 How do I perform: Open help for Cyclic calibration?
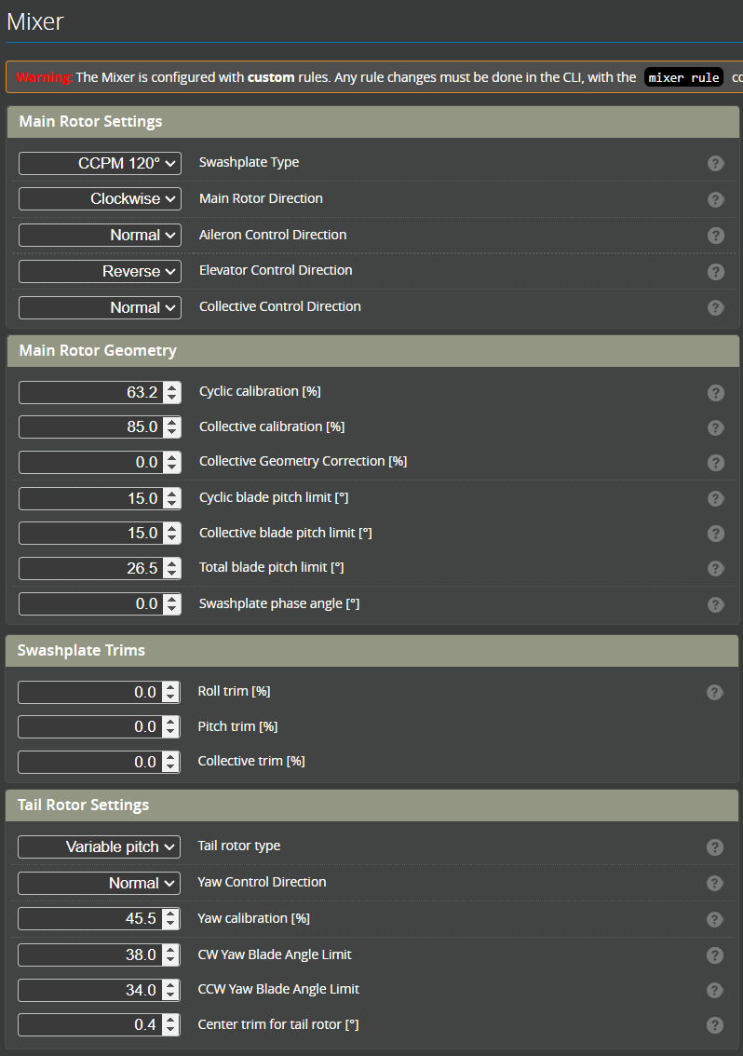coord(715,392)
